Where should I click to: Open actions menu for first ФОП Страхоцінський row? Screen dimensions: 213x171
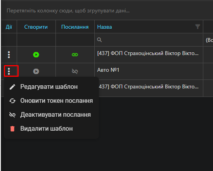(x=9, y=55)
